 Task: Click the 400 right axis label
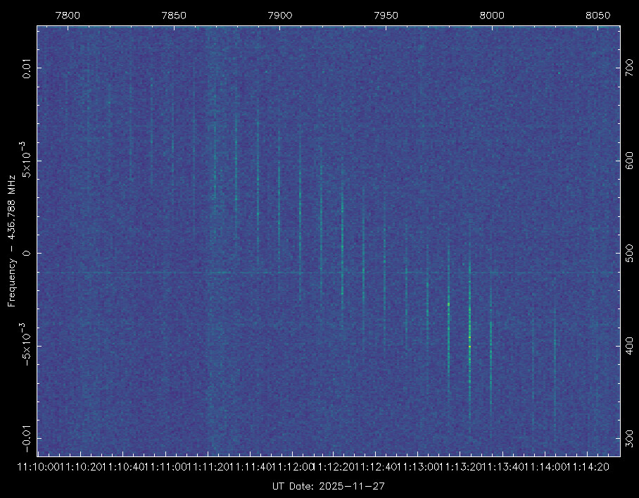pos(628,346)
